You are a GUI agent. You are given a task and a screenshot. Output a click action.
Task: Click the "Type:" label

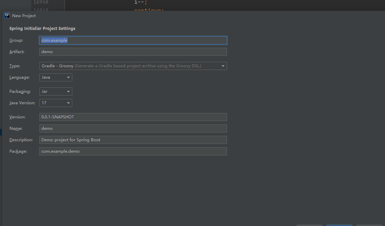[15, 66]
